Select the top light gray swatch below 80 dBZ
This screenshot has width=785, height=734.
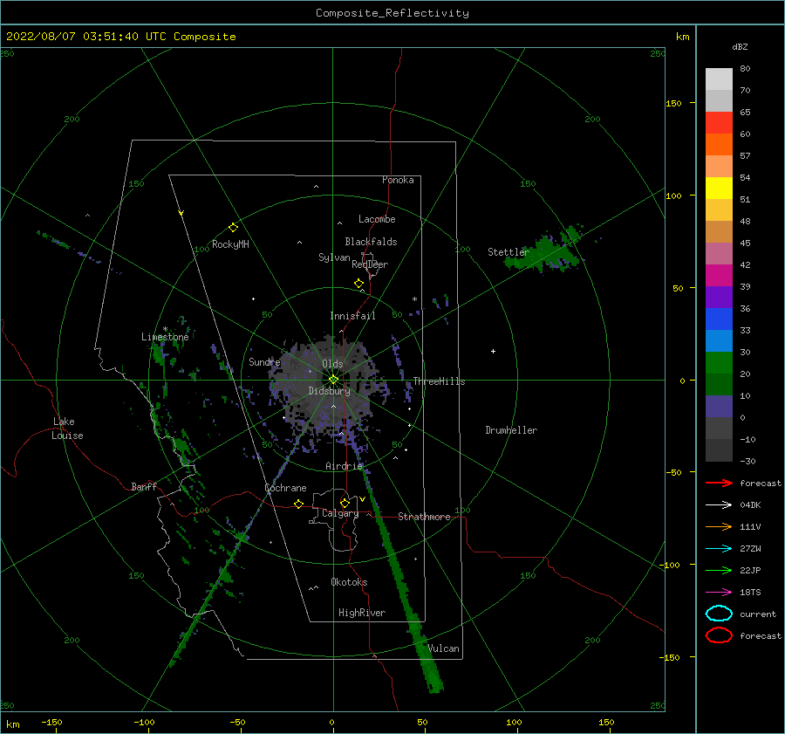pos(719,79)
